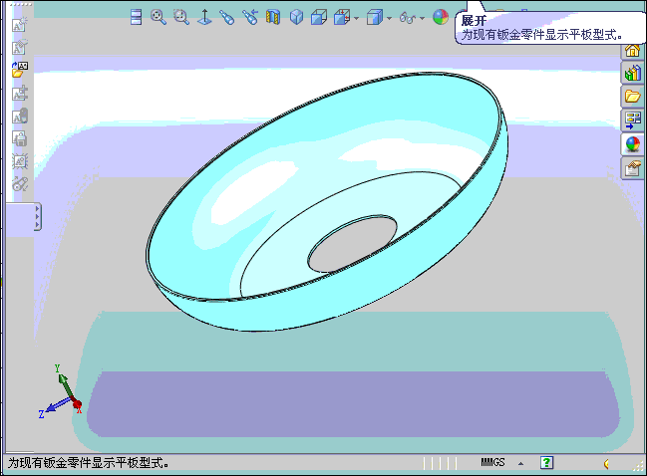Click the framed annotation icon with corner arrows

pos(19,161)
